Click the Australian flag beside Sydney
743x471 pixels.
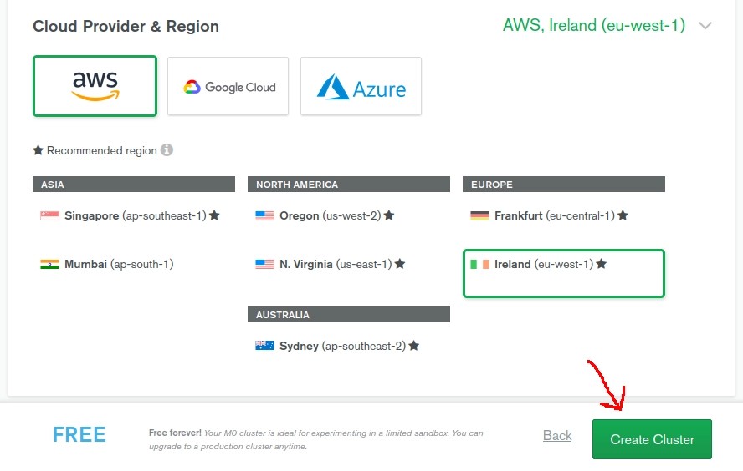click(265, 346)
